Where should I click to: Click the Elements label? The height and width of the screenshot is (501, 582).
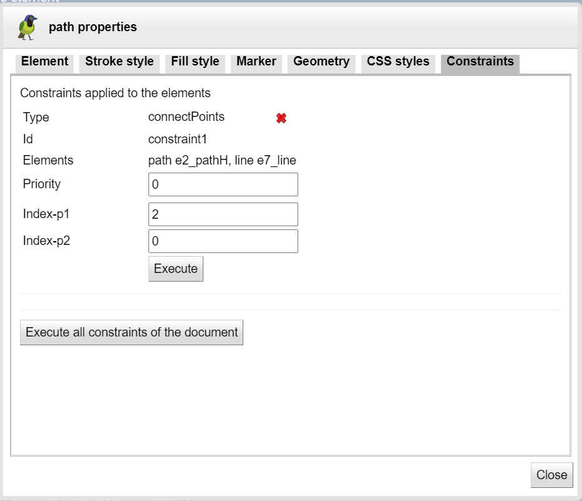(x=48, y=160)
